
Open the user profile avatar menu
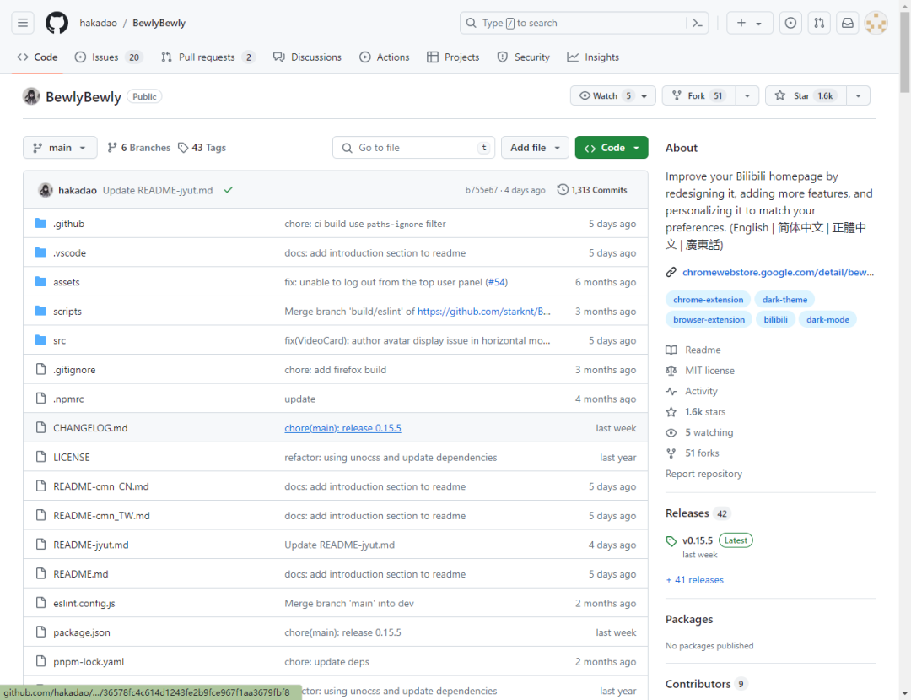[876, 23]
